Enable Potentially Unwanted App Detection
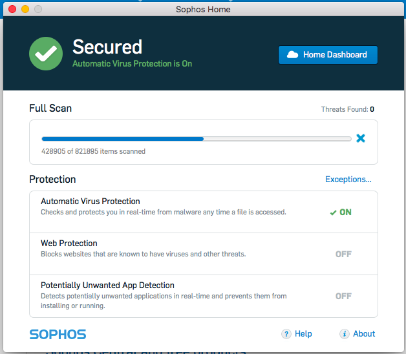The image size is (406, 354). [343, 296]
